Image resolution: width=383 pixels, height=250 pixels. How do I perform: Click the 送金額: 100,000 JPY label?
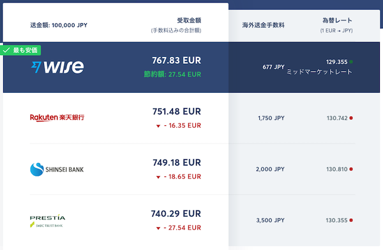pos(59,25)
